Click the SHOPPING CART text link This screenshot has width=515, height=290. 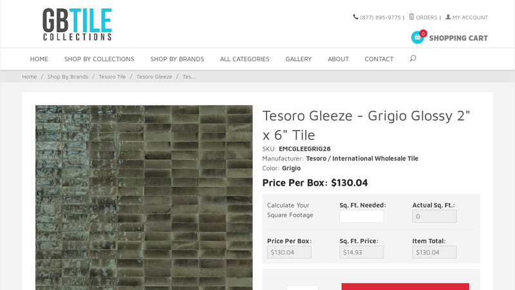click(x=458, y=38)
